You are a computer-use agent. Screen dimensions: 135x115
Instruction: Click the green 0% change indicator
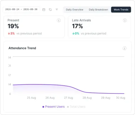(x=76, y=33)
